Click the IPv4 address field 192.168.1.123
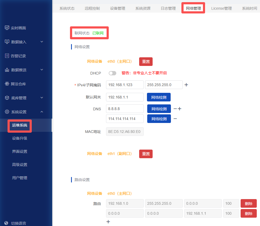 point(125,85)
